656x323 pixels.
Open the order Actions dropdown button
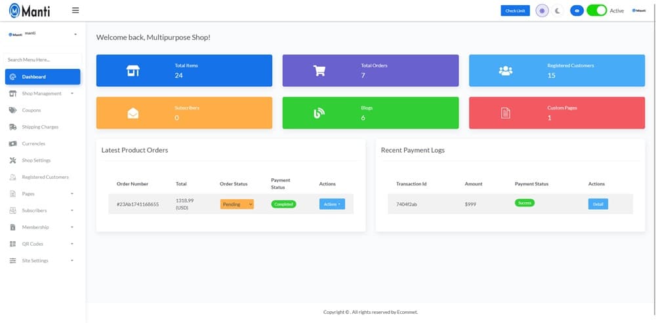(x=332, y=204)
